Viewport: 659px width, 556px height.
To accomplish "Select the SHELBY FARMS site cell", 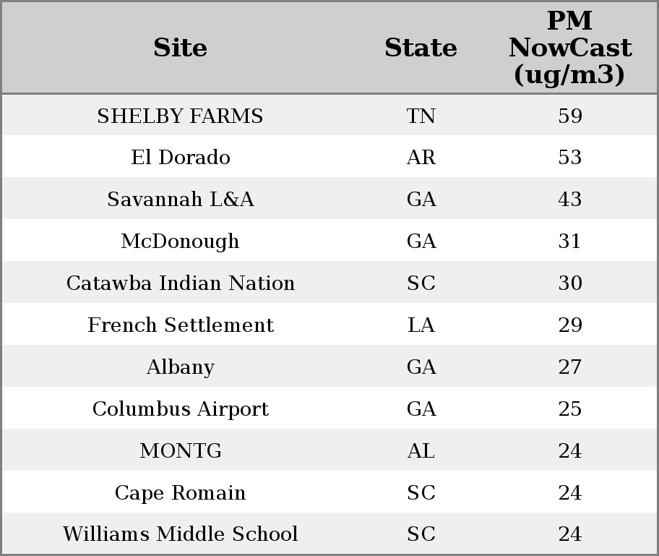I will point(181,116).
